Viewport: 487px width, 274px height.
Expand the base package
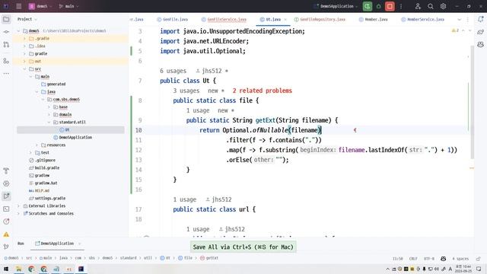pos(49,107)
